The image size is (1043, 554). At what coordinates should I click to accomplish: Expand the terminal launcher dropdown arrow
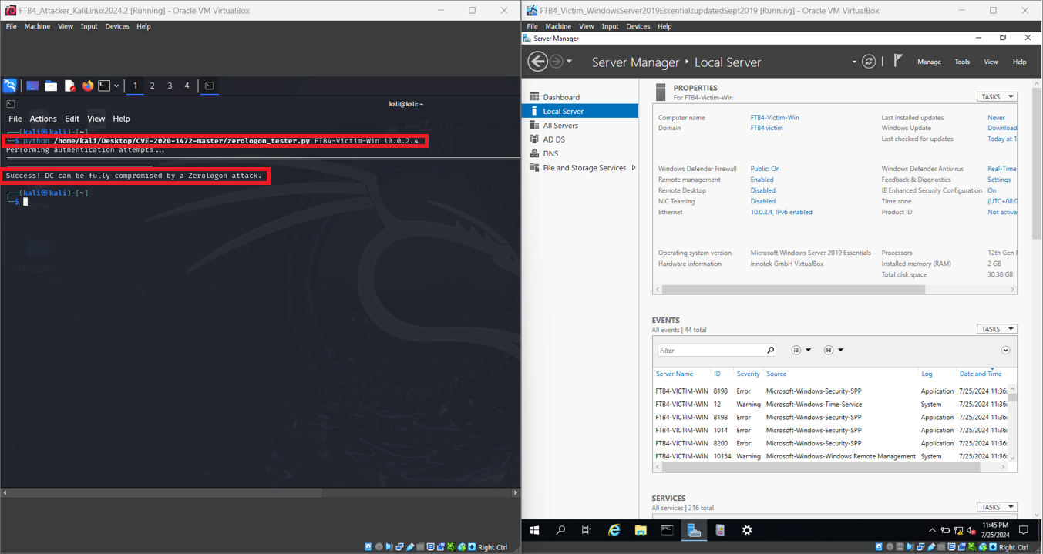tap(116, 86)
